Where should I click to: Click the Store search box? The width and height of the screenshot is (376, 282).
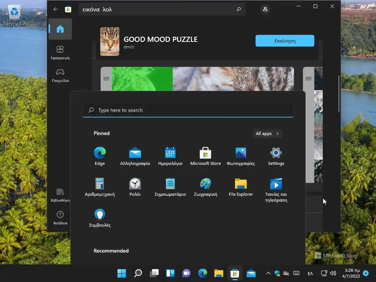[x=162, y=9]
